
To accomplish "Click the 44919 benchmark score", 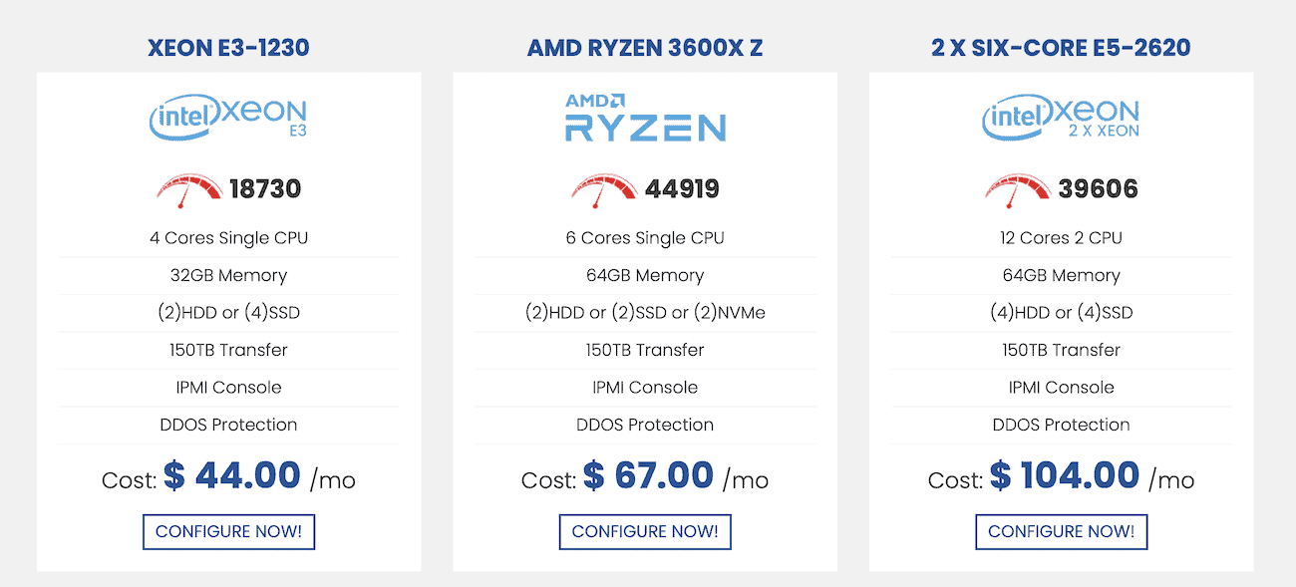I will pyautogui.click(x=682, y=189).
